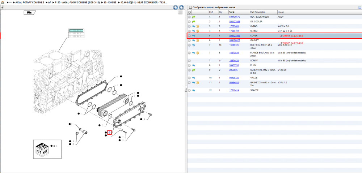This screenshot has height=173, width=362.
Task: Open 7120 - AXIAL-FLOW COMBINE breadcrumb
Action: click(77, 2)
